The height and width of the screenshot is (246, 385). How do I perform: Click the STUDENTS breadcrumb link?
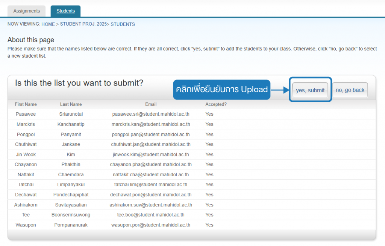[123, 24]
